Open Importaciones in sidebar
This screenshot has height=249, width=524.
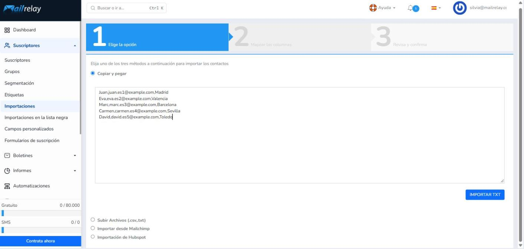click(x=20, y=106)
